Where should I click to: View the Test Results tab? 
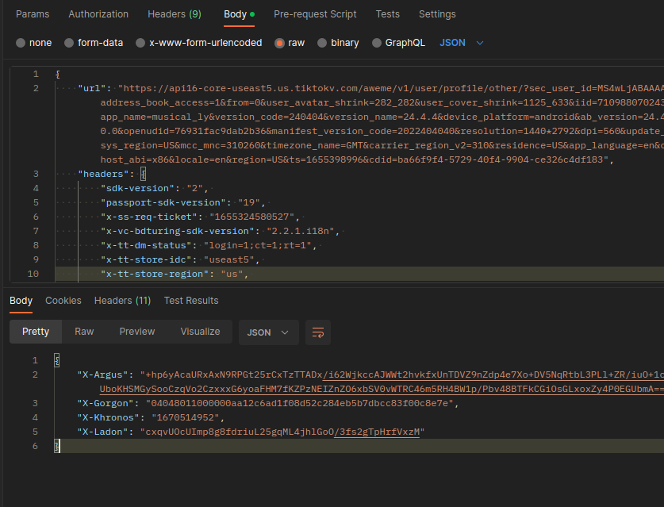(191, 300)
